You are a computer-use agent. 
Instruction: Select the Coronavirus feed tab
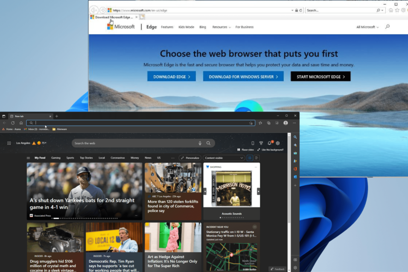(x=117, y=158)
